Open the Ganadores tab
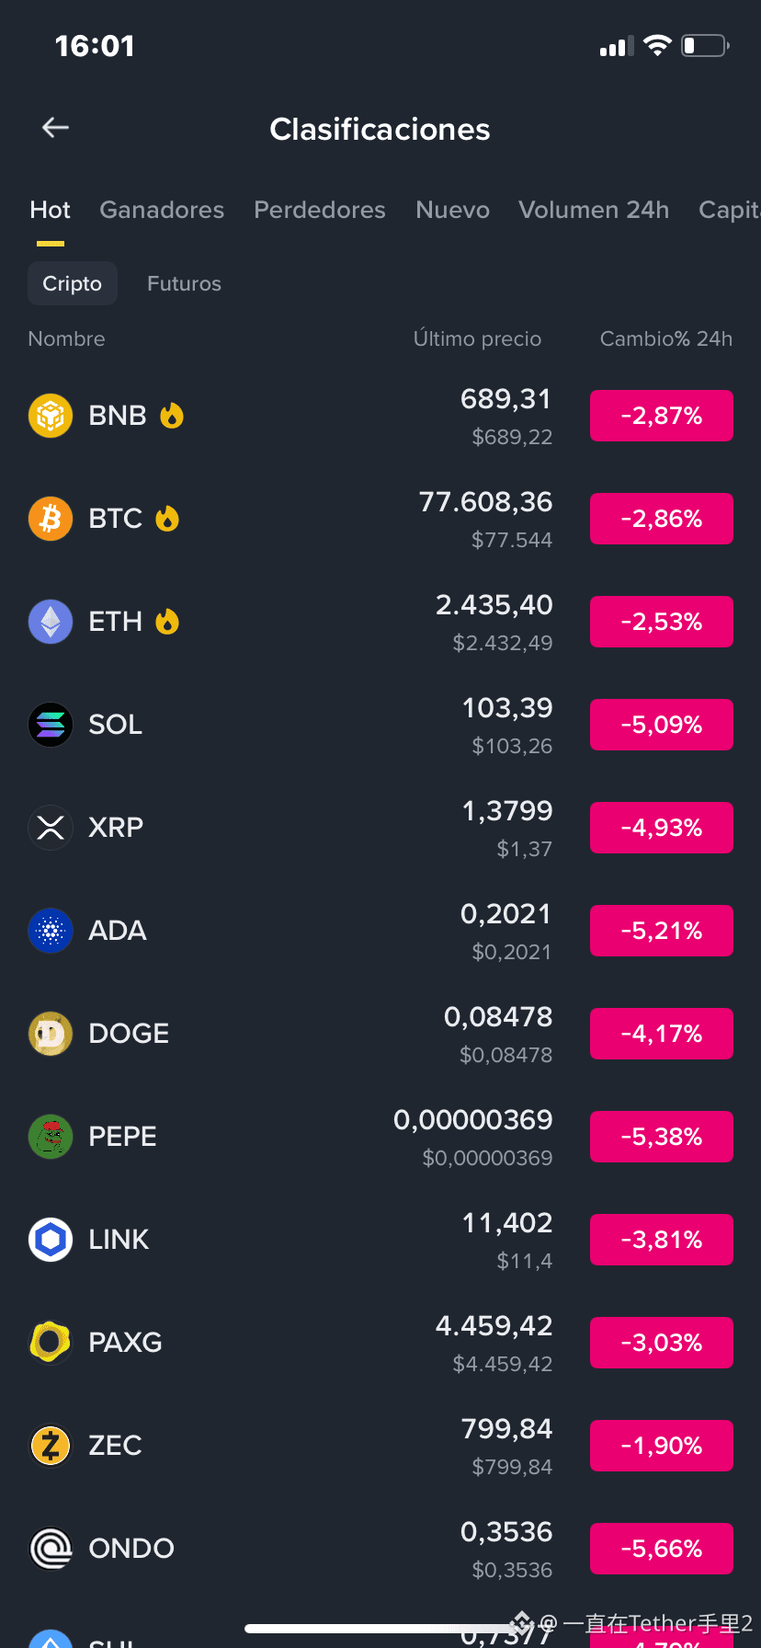Screen dimensions: 761x1648 pos(162,210)
